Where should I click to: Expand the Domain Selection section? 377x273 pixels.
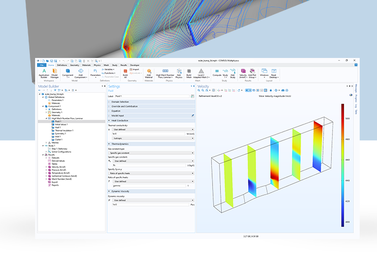[151, 102]
